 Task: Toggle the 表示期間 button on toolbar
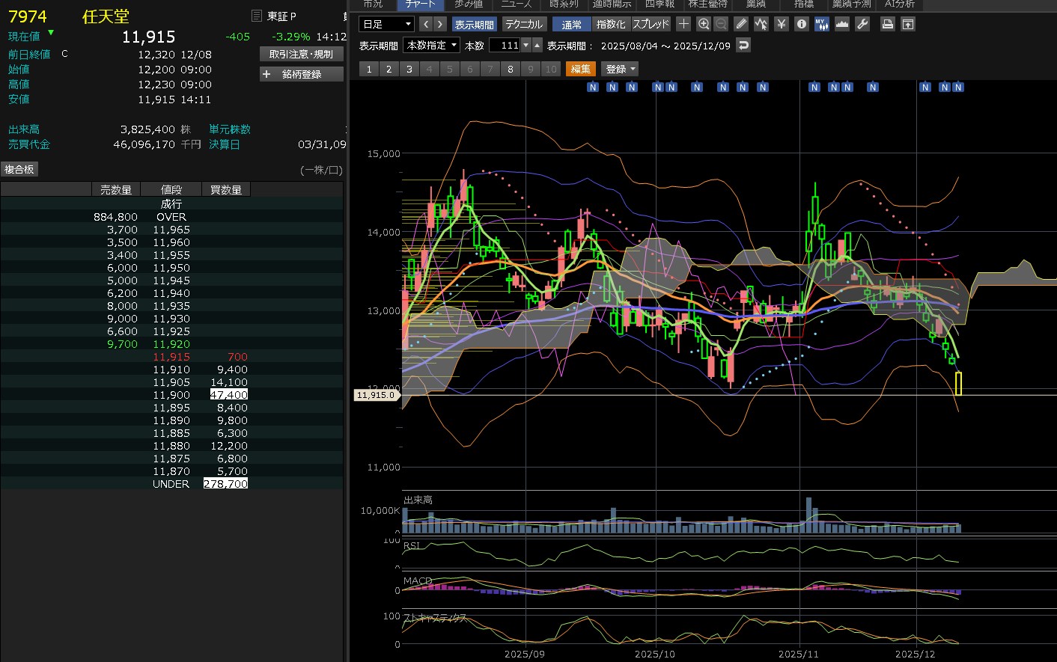click(x=474, y=24)
